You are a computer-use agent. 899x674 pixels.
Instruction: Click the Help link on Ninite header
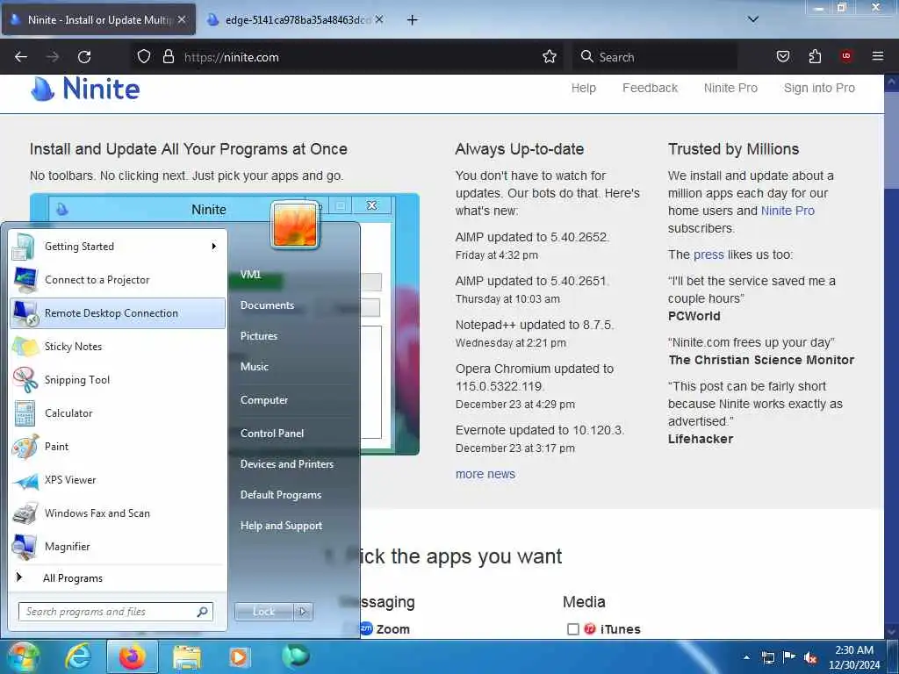point(584,89)
